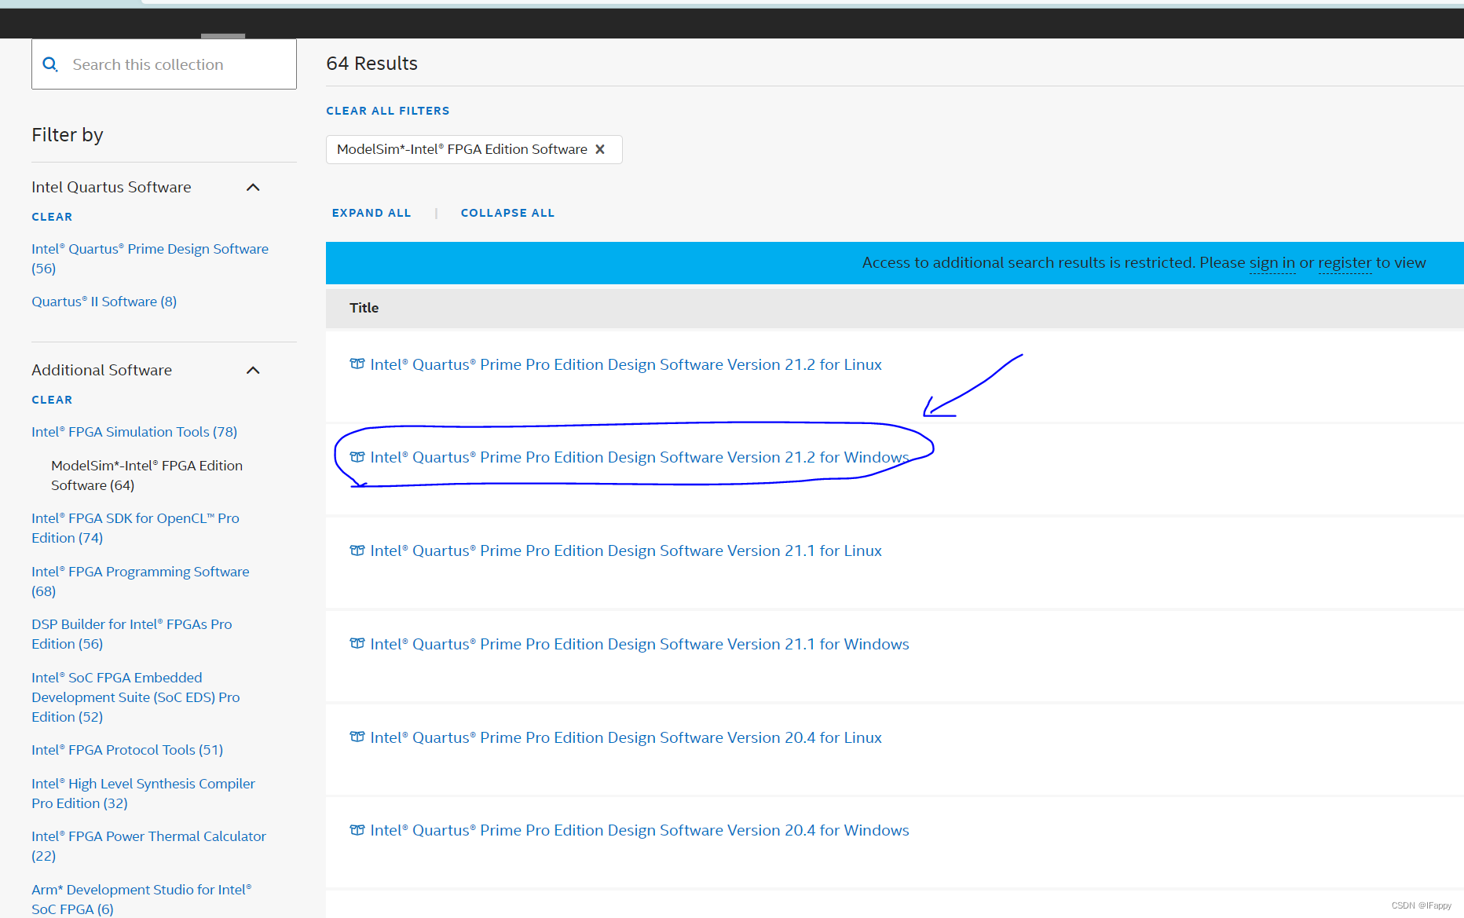Open Quartus Prime Pro 21.1 for Linux
1464x918 pixels.
pos(626,550)
